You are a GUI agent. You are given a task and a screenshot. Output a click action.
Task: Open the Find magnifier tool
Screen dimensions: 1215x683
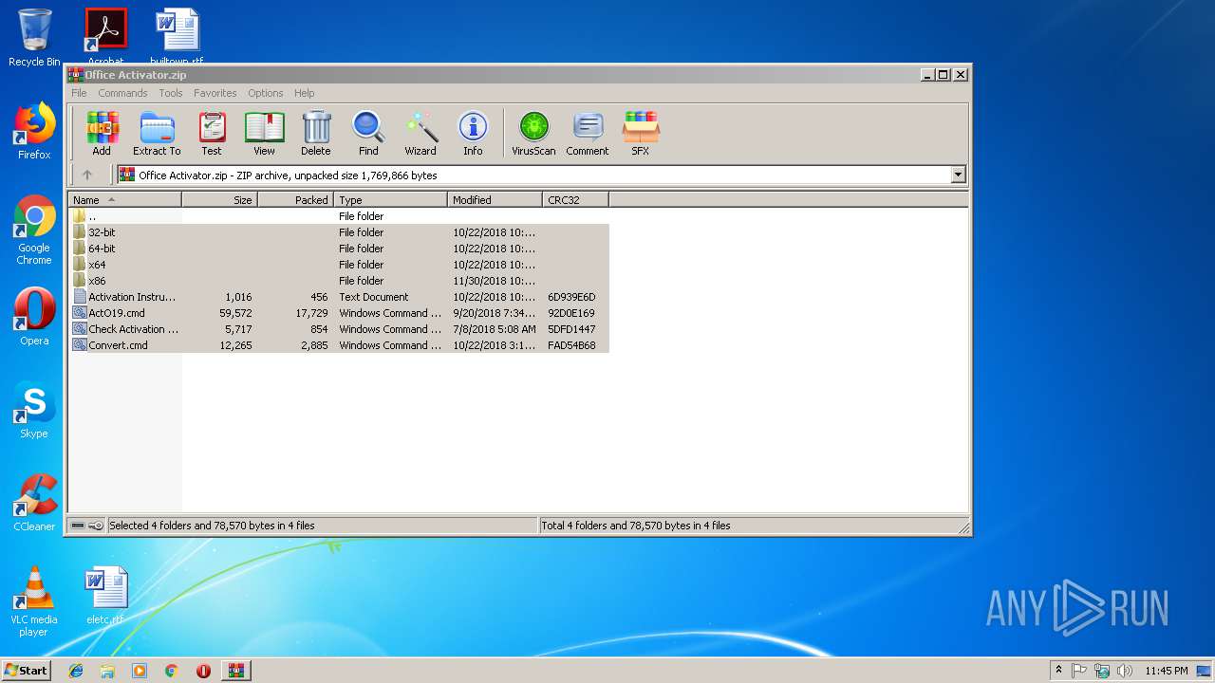368,134
